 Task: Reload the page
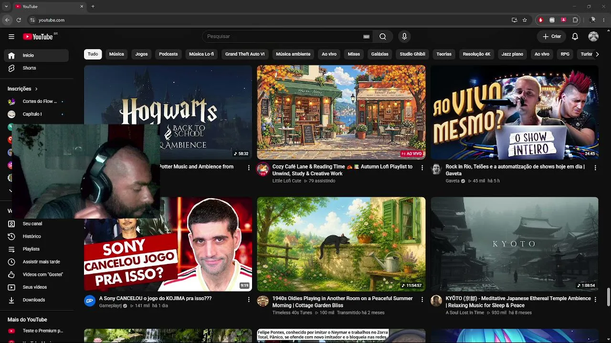click(x=19, y=20)
